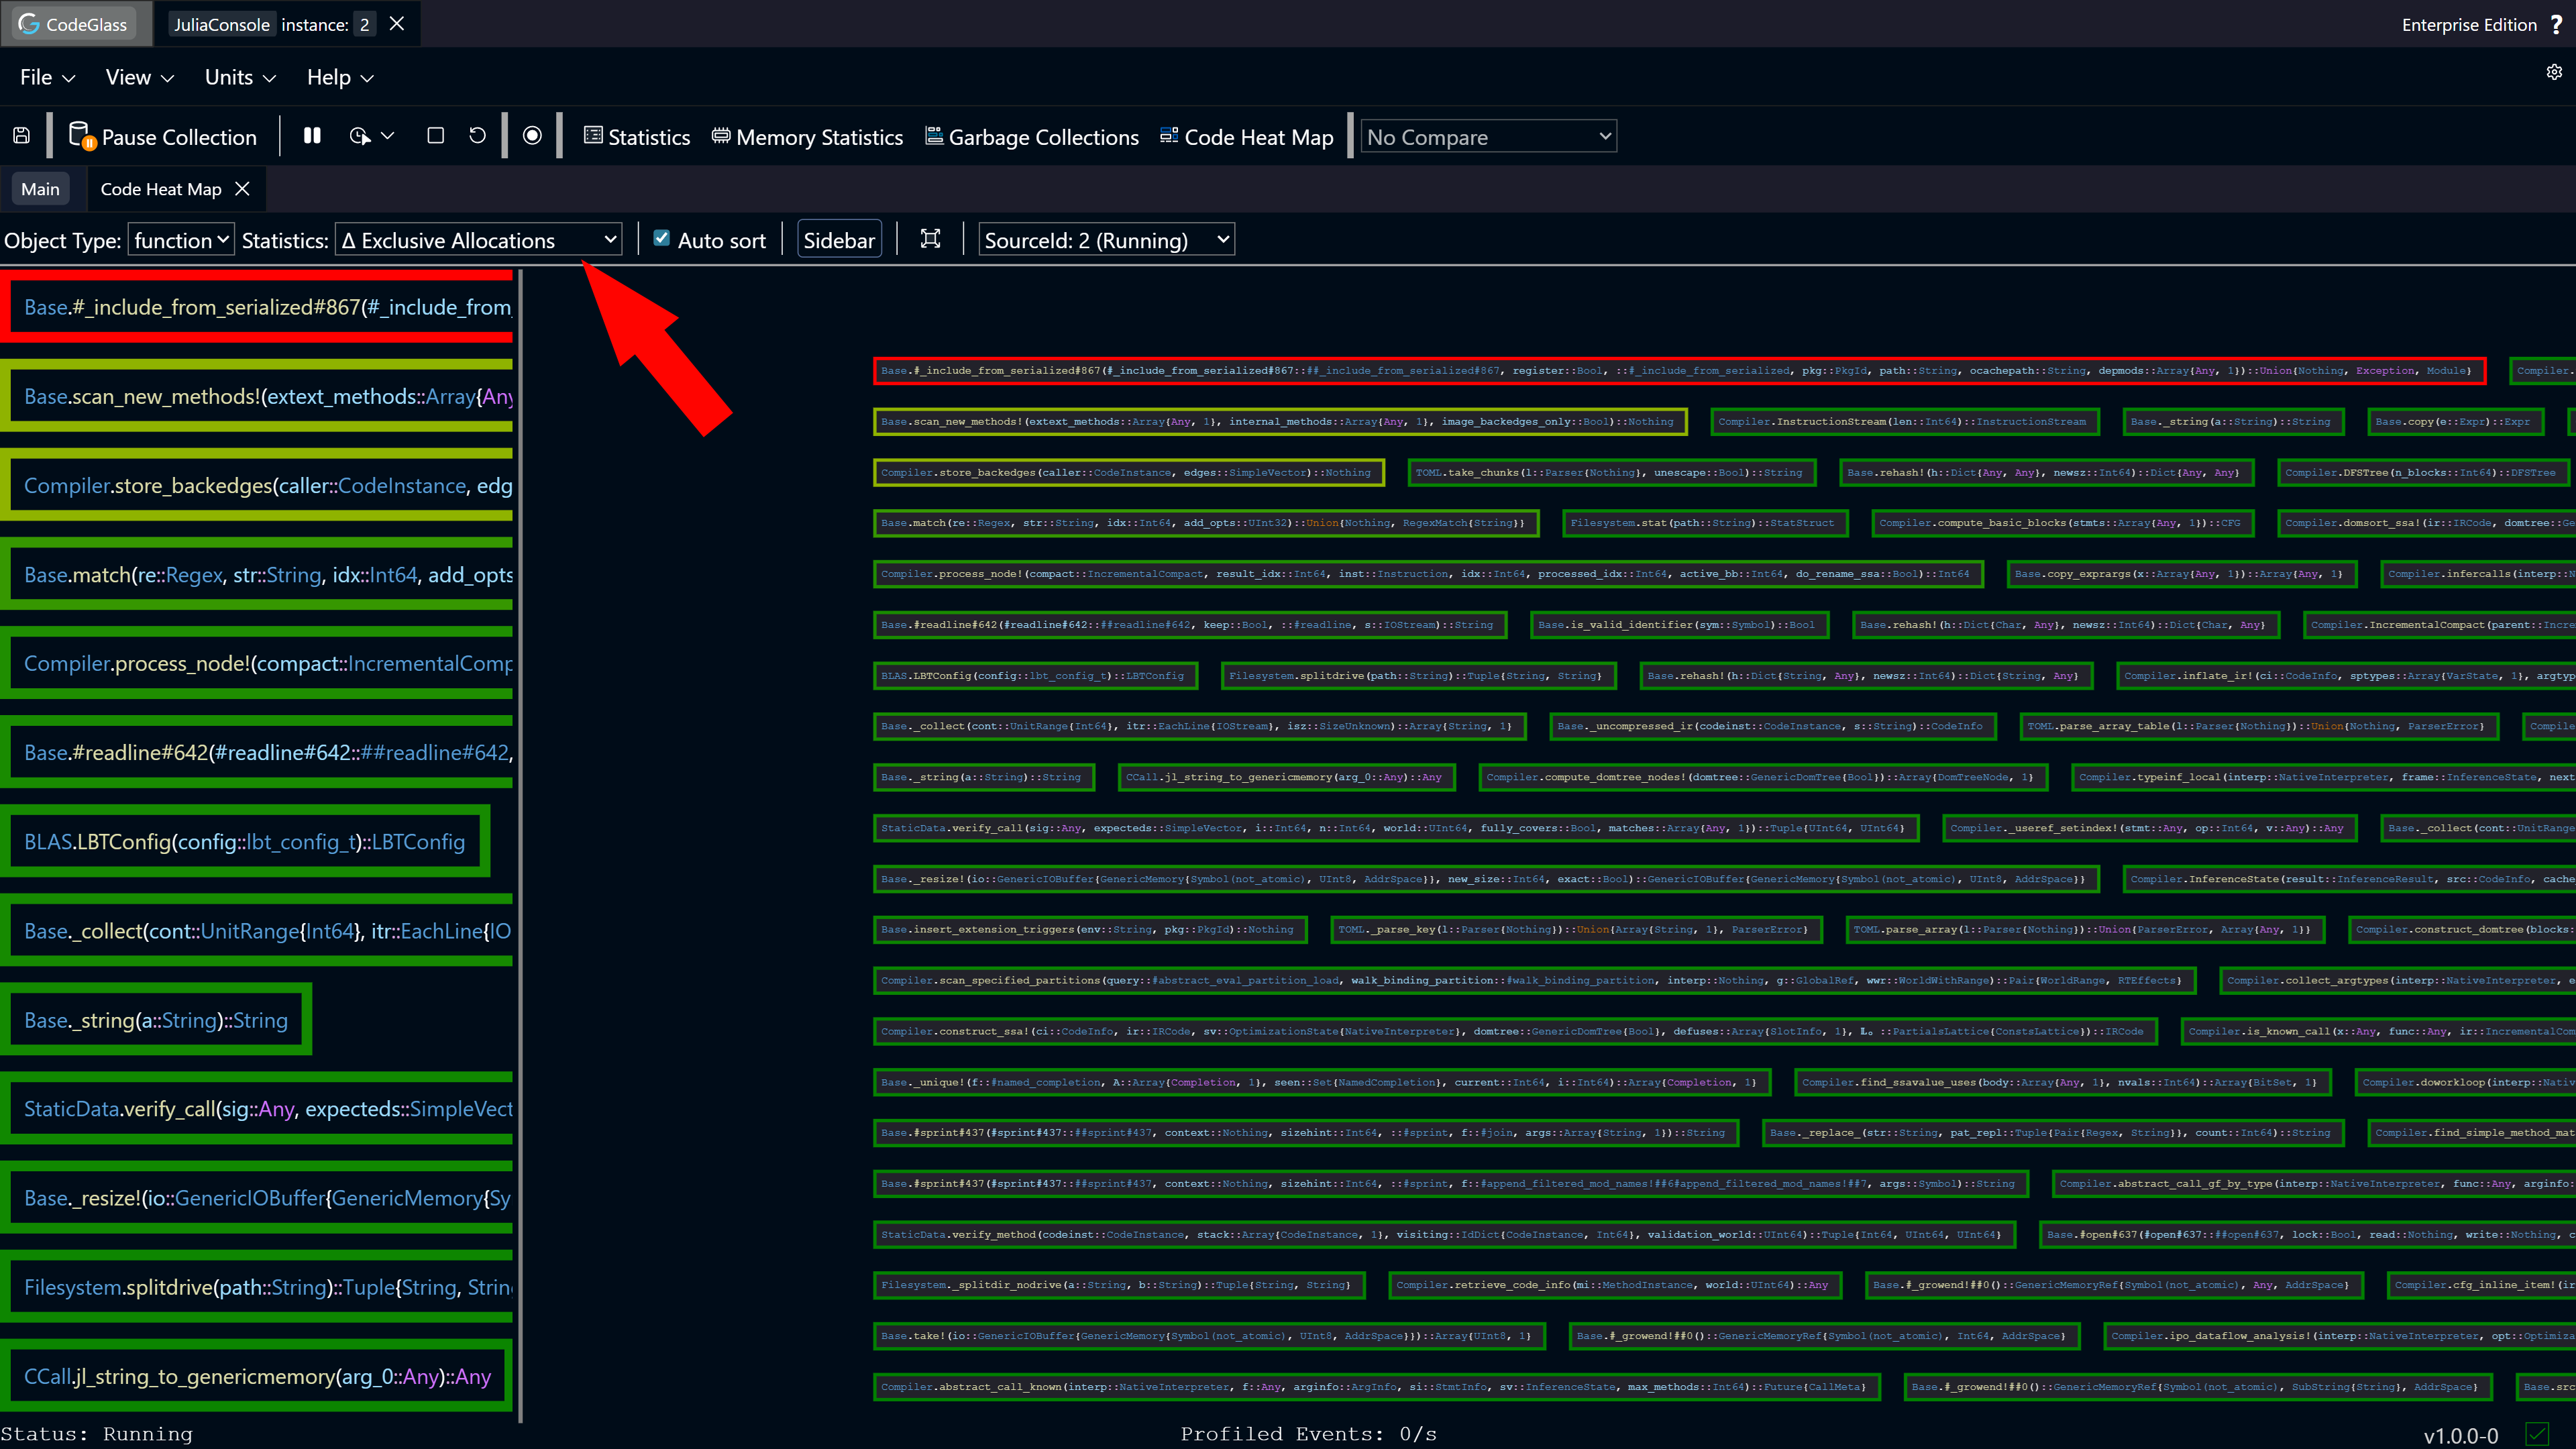The width and height of the screenshot is (2576, 1449).
Task: Select the Code Heat Map tab
Action: (x=161, y=189)
